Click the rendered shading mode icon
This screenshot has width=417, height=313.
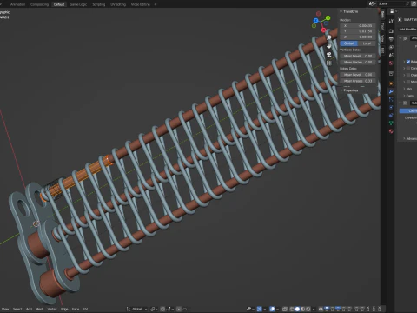pyautogui.click(x=308, y=309)
